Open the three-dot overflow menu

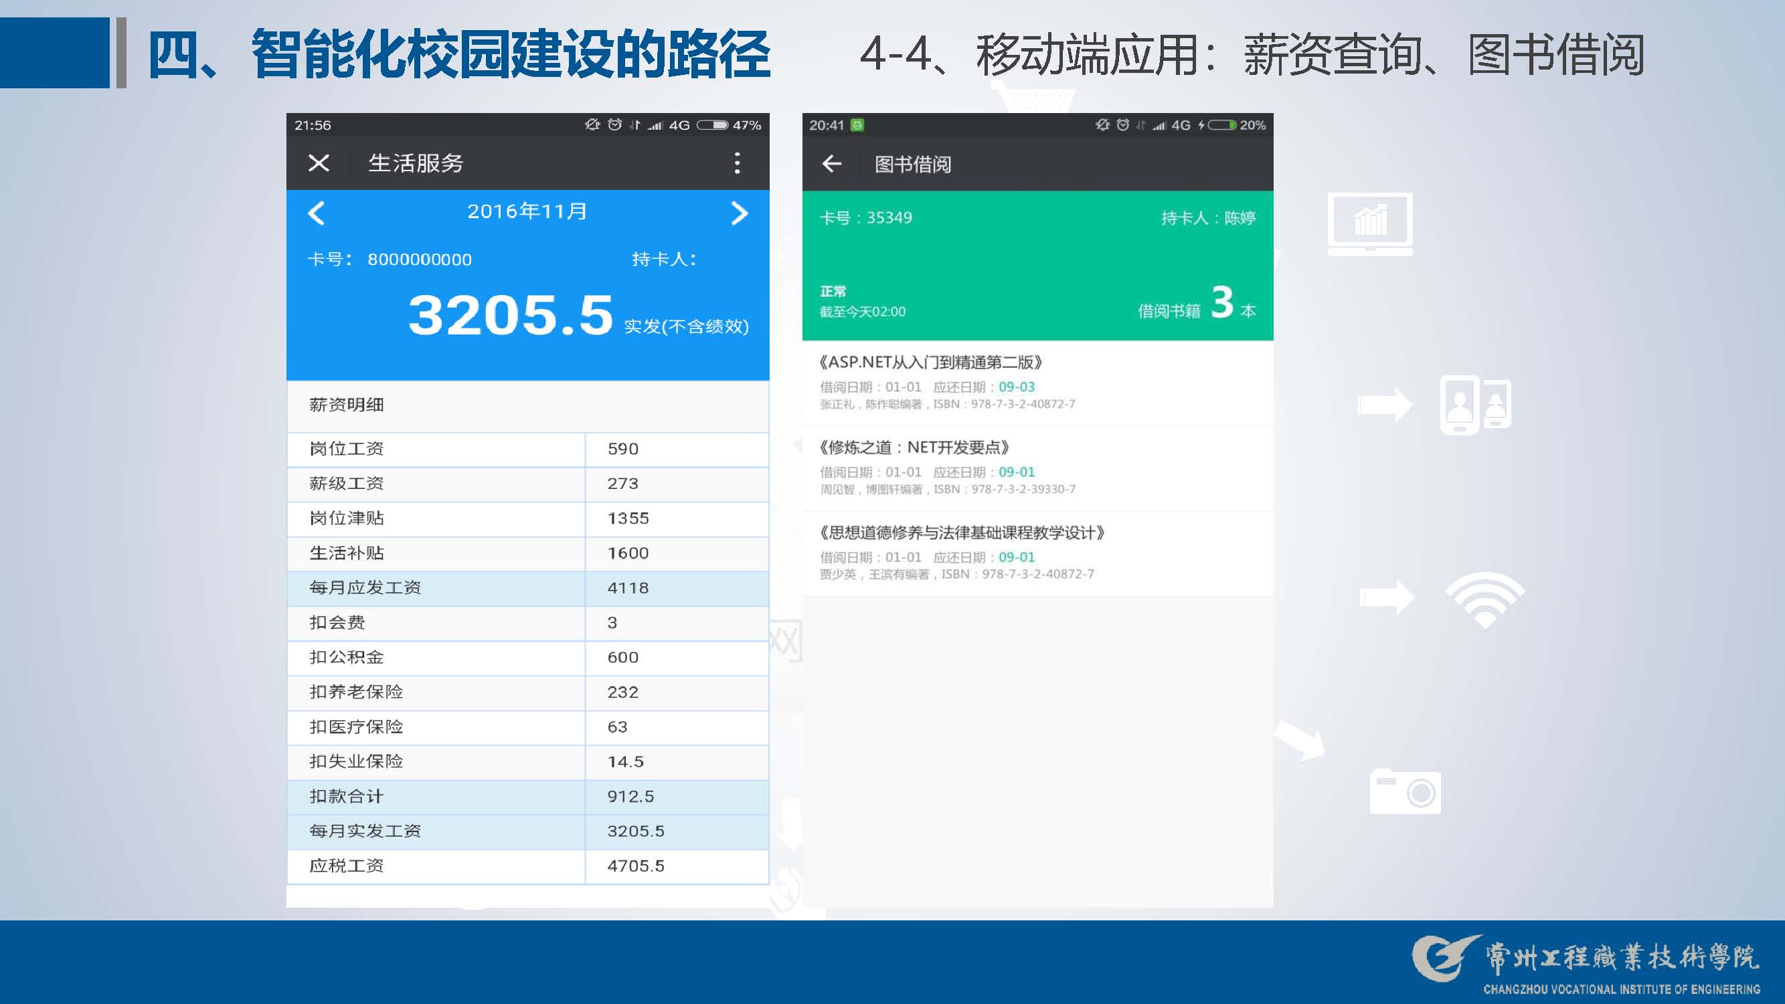(737, 163)
